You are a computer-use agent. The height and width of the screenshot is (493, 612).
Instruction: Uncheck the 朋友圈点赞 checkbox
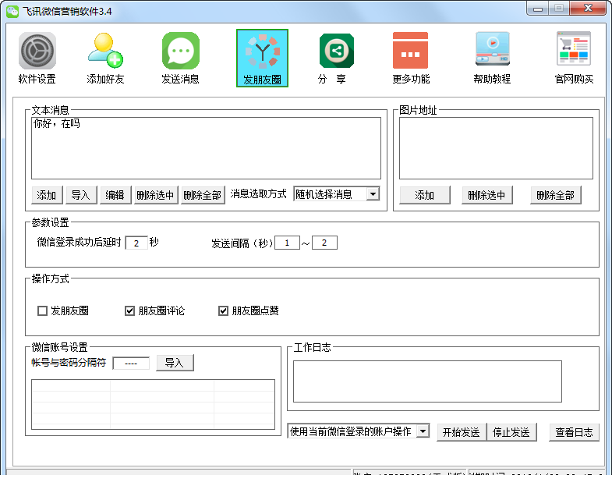223,311
